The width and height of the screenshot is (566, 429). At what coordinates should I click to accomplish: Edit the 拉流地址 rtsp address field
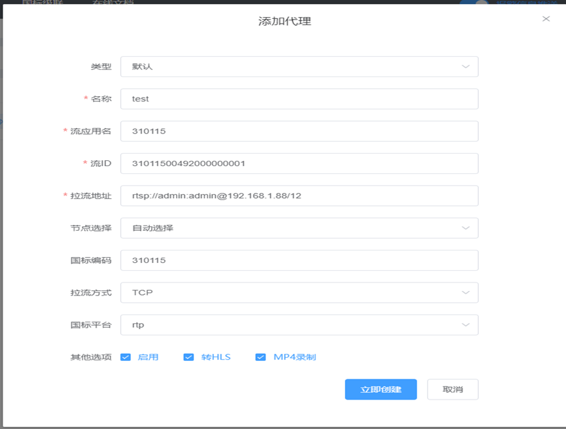click(299, 196)
